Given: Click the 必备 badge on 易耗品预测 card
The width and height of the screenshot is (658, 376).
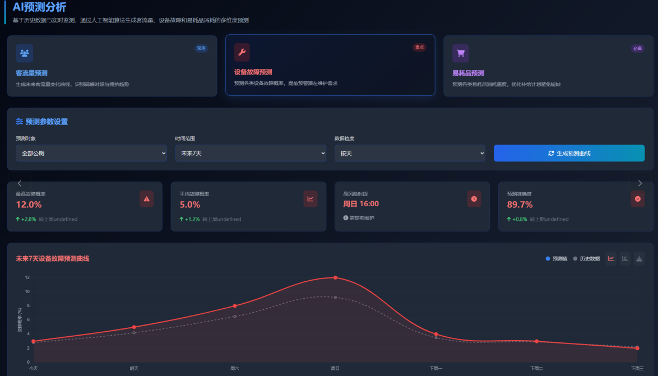Looking at the screenshot, I should (637, 48).
